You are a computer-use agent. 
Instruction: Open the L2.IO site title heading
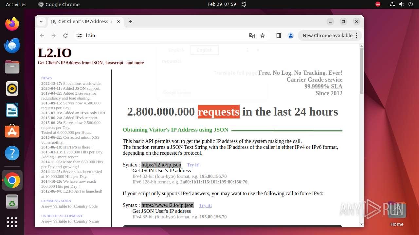[55, 53]
